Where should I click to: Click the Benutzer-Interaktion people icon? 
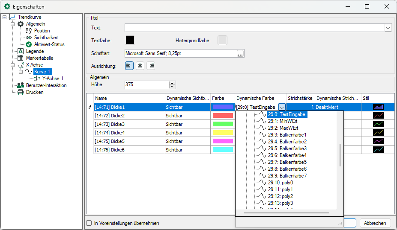tap(20, 85)
